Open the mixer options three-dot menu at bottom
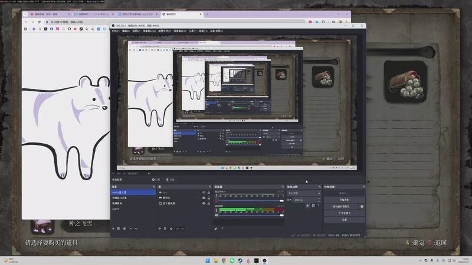 (x=222, y=228)
